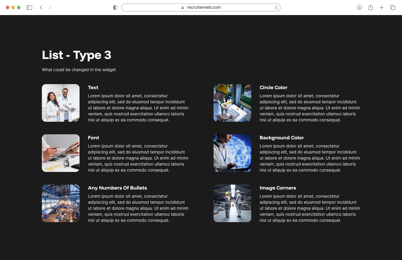Click the "Circle Color" heading

273,88
